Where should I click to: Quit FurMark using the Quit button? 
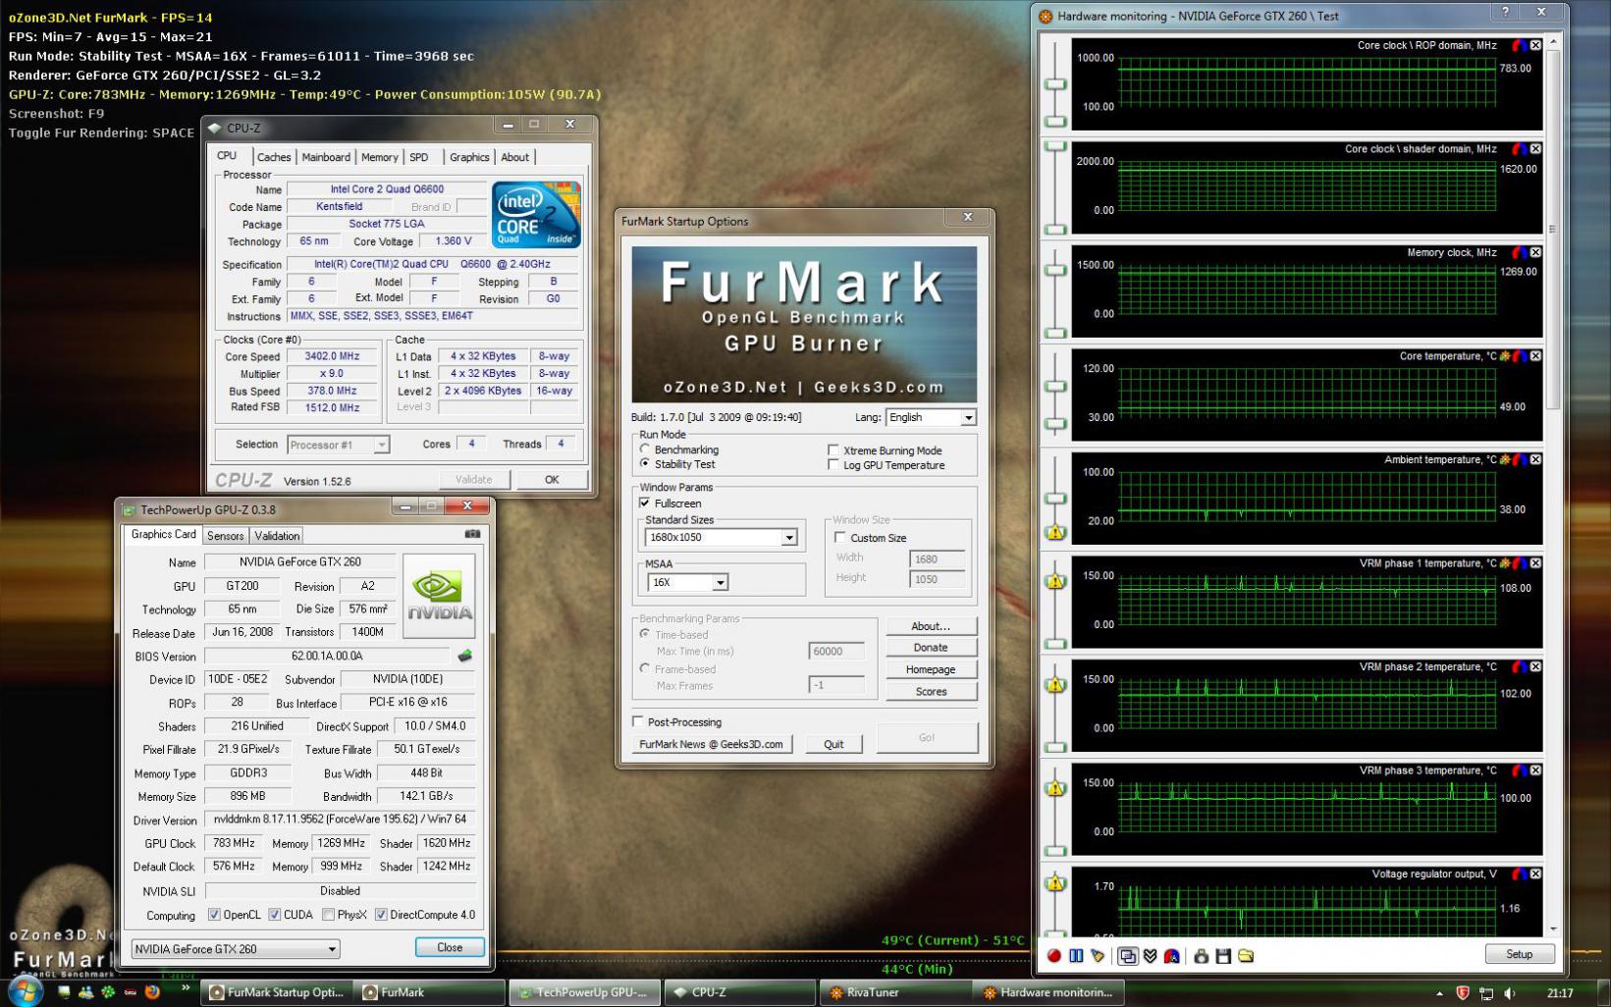(x=833, y=744)
